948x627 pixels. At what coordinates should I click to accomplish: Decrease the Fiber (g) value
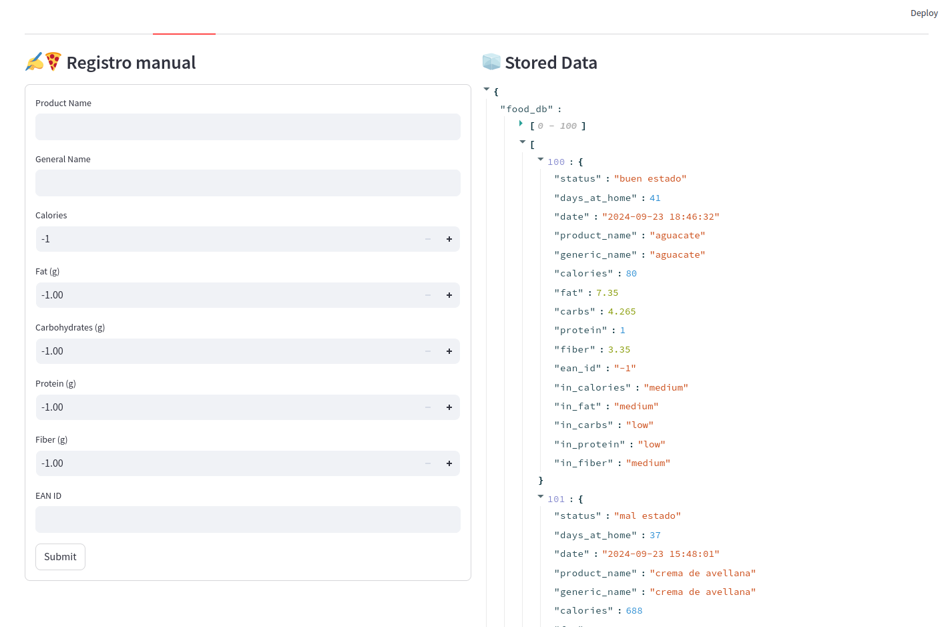[428, 463]
